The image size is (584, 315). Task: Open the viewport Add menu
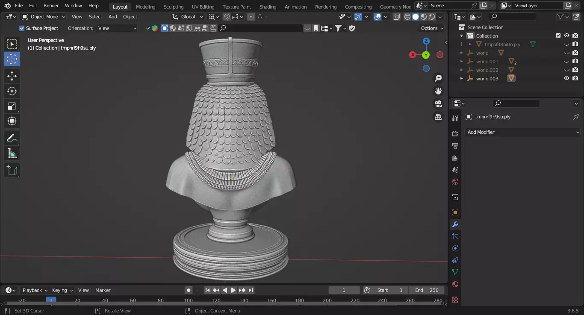(x=112, y=17)
